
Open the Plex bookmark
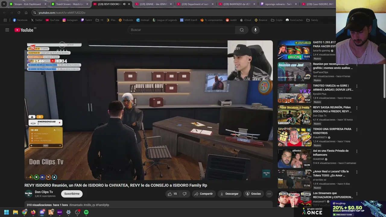tap(111, 20)
